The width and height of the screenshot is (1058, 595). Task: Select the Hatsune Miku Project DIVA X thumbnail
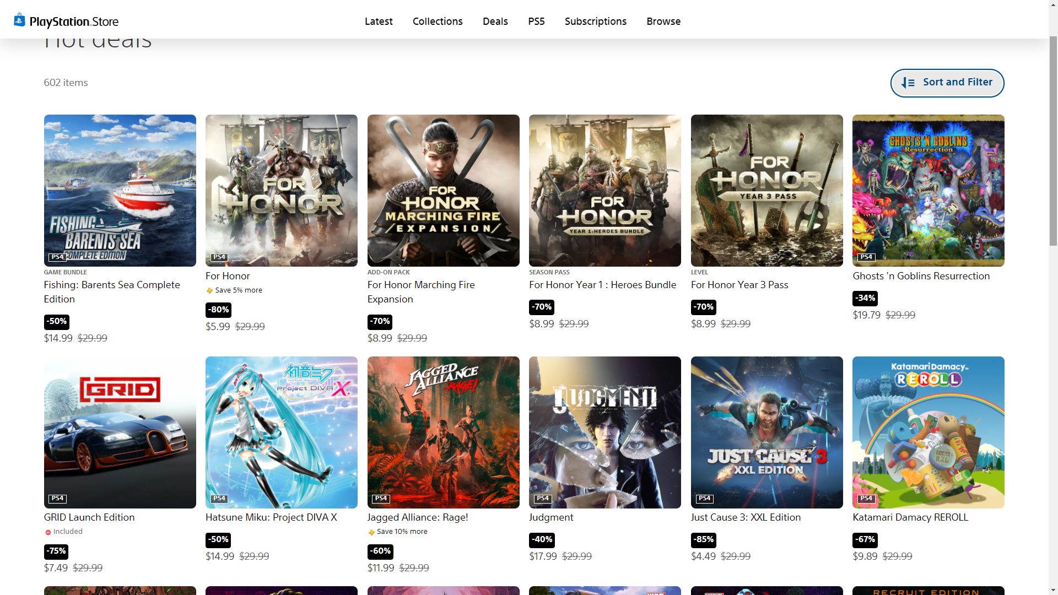point(281,432)
